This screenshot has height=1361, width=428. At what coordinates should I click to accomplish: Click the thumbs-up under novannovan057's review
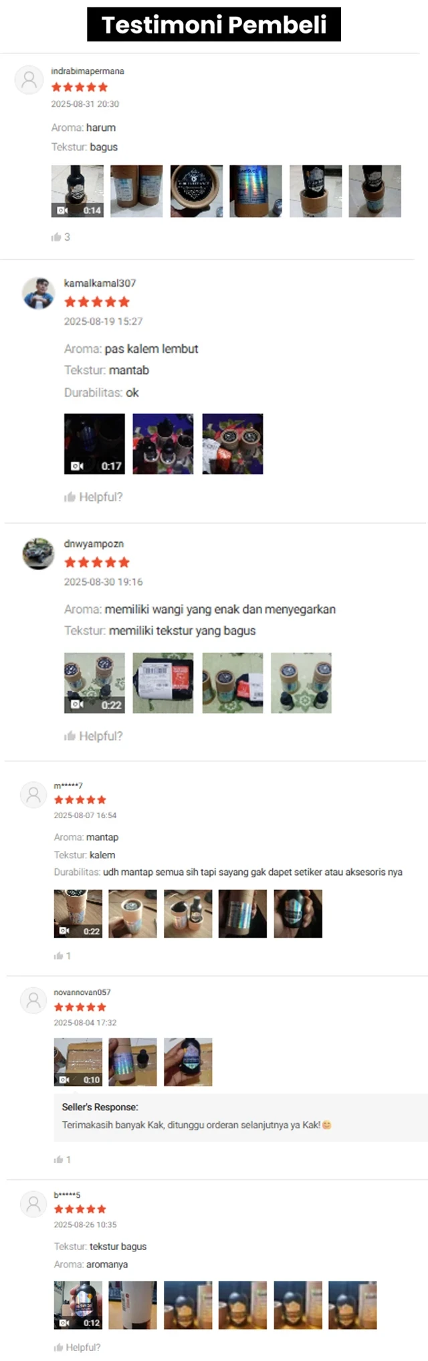tap(59, 1160)
